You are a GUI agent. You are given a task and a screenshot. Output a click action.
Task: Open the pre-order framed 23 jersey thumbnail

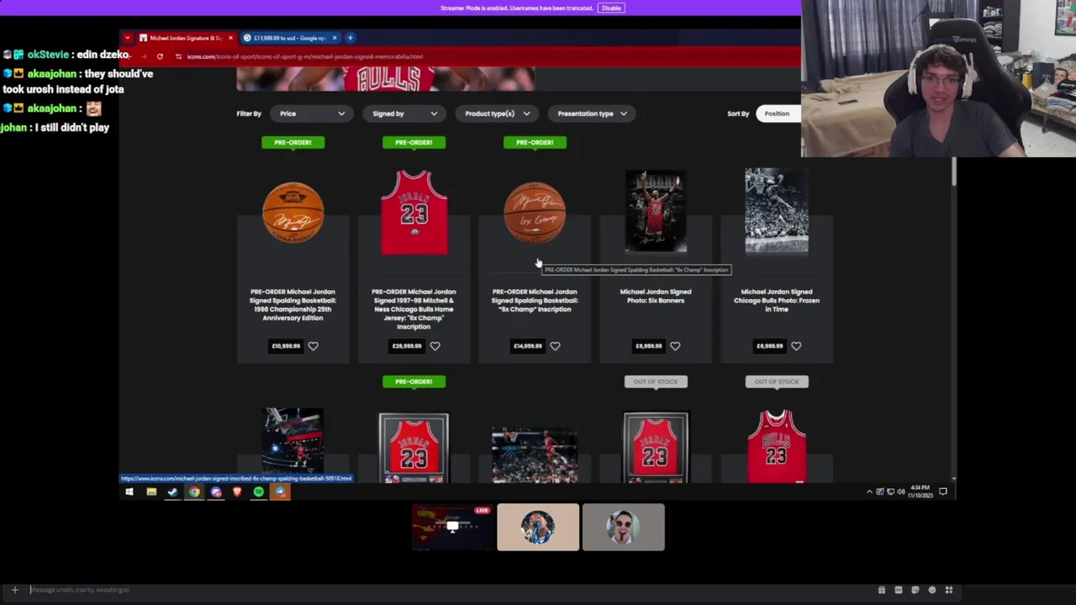[414, 447]
